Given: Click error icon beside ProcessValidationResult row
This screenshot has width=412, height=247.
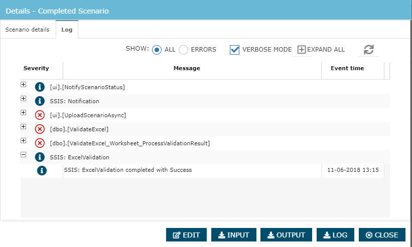Looking at the screenshot, I should click(x=40, y=143).
